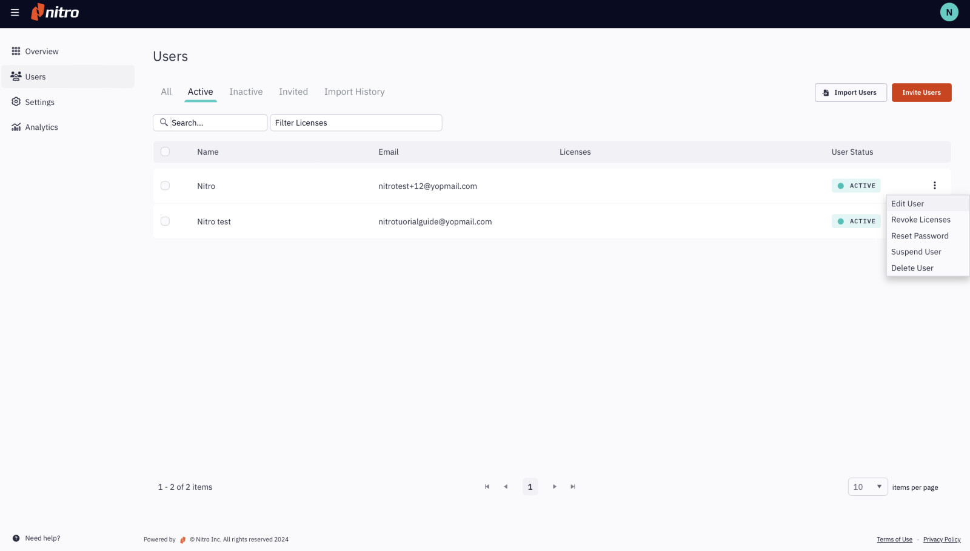This screenshot has width=970, height=551.
Task: Check the select-all users checkbox
Action: tap(165, 152)
